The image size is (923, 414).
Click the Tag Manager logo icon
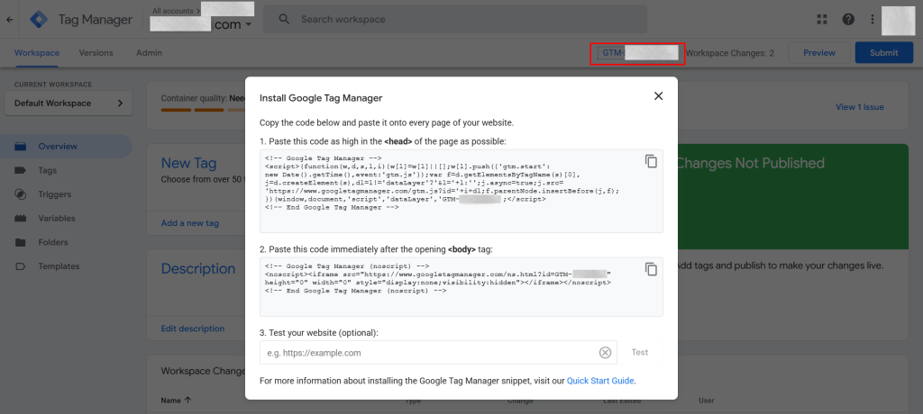point(40,20)
